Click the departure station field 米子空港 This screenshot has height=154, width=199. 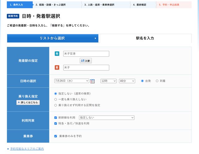[86, 54]
